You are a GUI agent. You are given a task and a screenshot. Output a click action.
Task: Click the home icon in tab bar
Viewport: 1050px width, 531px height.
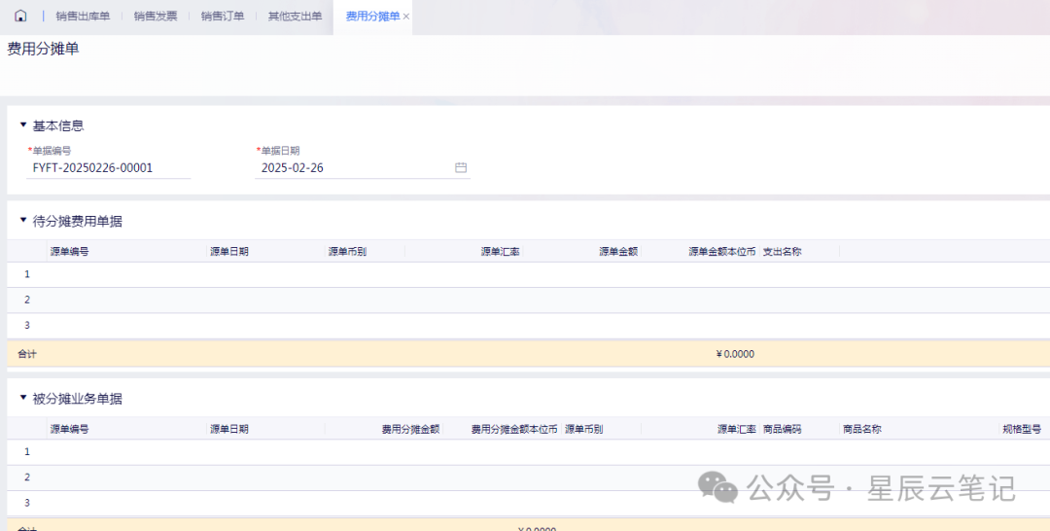tap(20, 17)
